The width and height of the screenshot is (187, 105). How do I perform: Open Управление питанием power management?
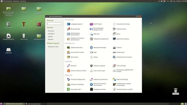(x=122, y=57)
